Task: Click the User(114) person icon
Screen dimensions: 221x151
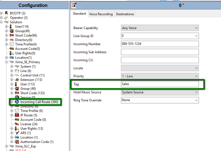Action: point(11,26)
